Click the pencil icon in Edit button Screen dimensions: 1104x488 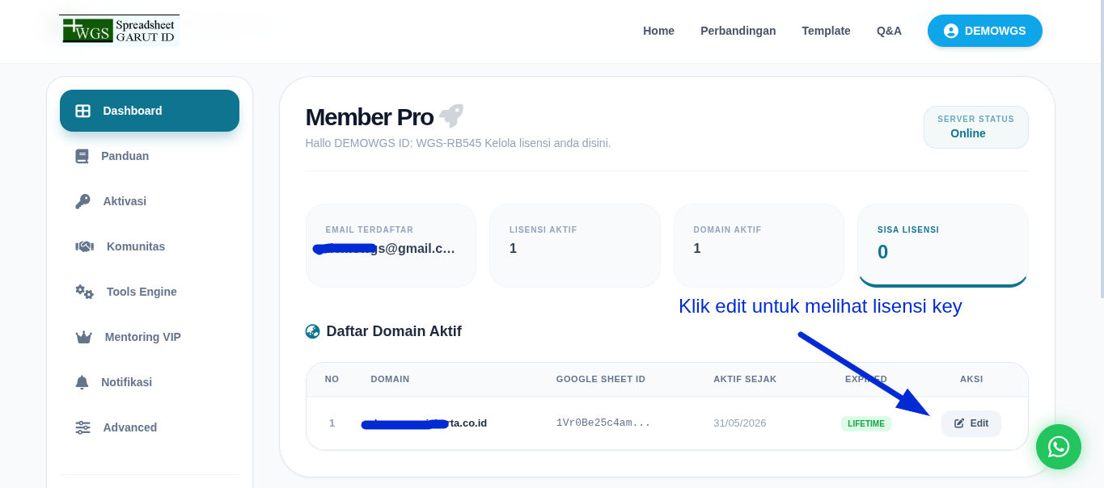point(959,423)
